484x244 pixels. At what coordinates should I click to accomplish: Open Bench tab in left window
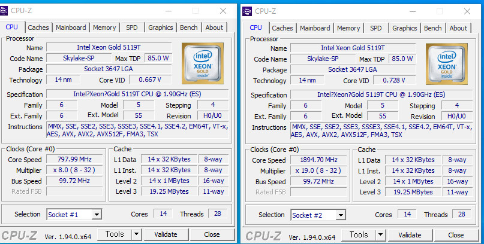(x=188, y=28)
